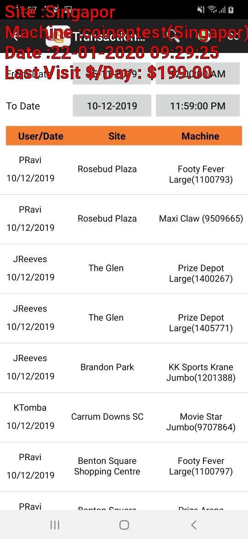248x539 pixels.
Task: Open Footy Fever Large(1100793) transaction row
Action: pos(124,170)
